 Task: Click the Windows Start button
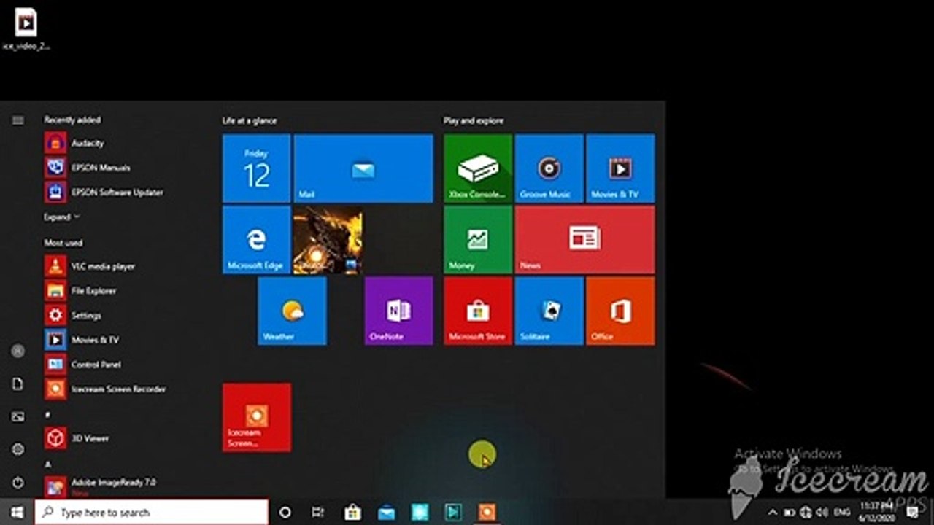(17, 513)
